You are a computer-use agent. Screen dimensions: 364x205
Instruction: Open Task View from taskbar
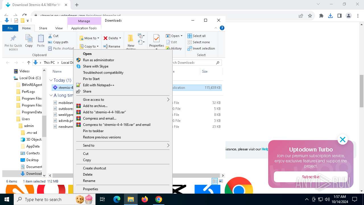102,199
